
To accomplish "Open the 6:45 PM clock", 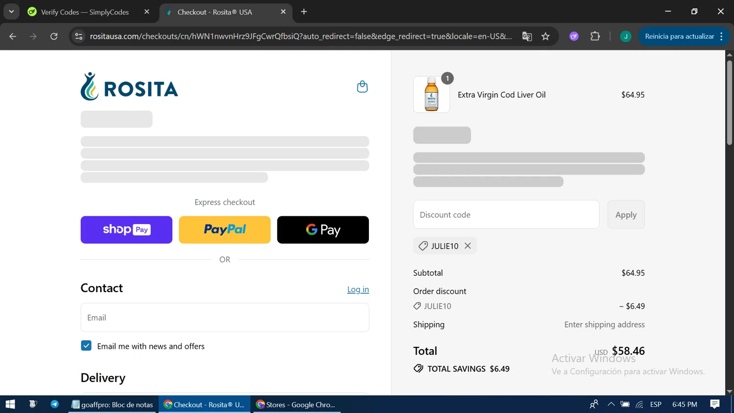I will [685, 404].
